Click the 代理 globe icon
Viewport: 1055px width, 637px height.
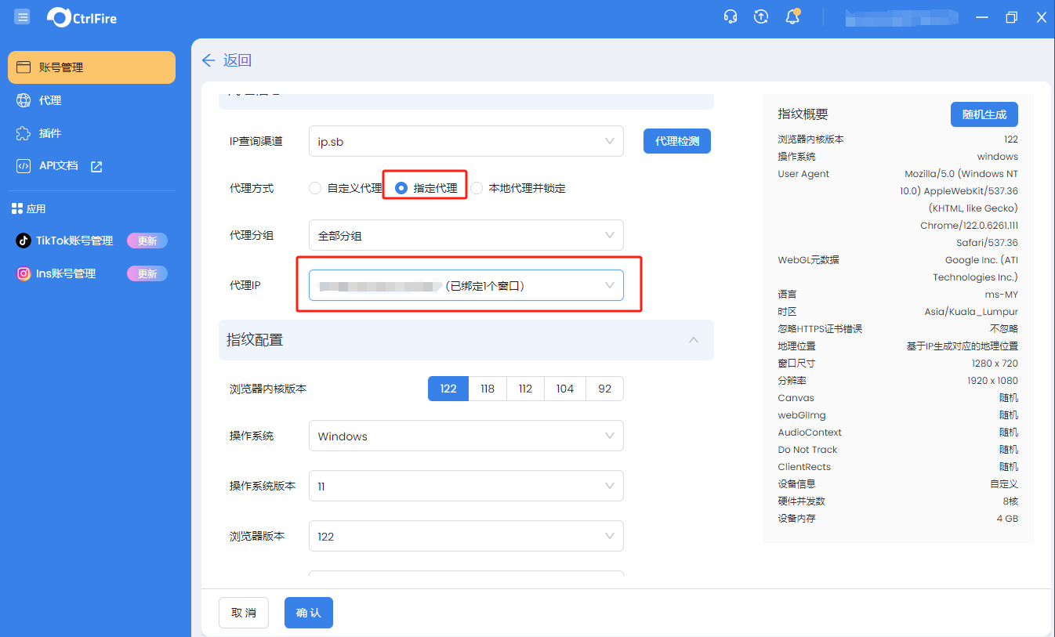tap(24, 100)
